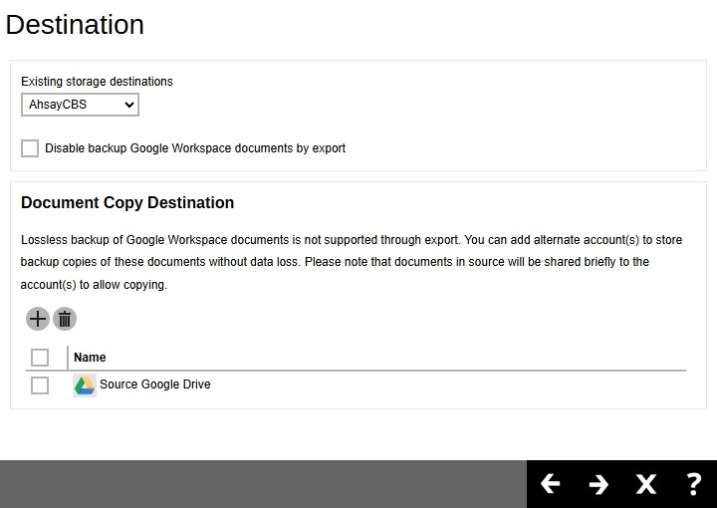Open the AhsayCBS storage destinations dropdown
Image resolution: width=717 pixels, height=508 pixels.
tap(80, 105)
